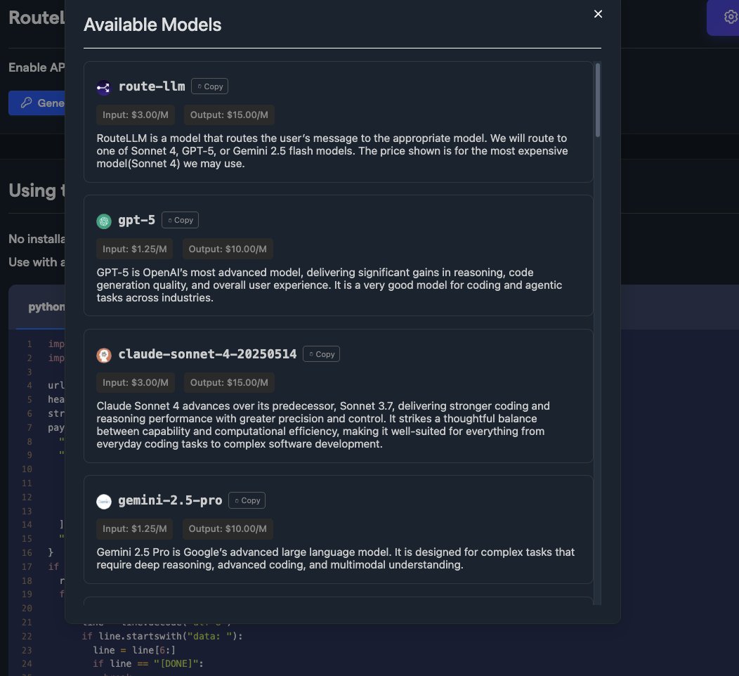739x676 pixels.
Task: Close the Available Models dialog
Action: [598, 14]
